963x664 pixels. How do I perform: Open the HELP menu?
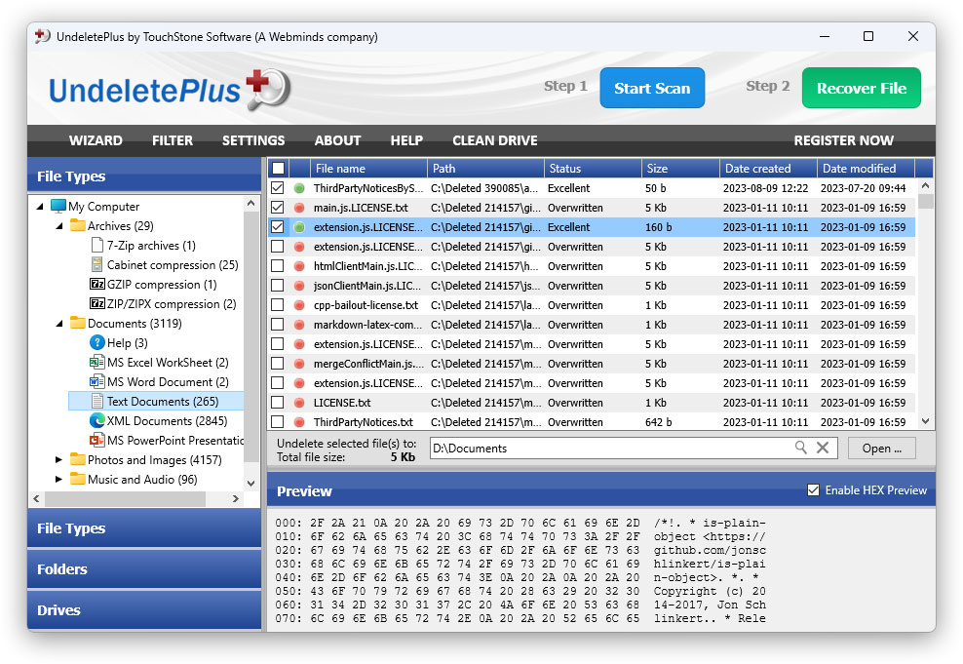[x=406, y=140]
